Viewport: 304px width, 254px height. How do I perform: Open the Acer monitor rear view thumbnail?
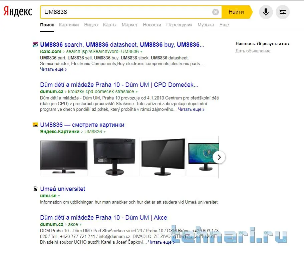(x=114, y=157)
